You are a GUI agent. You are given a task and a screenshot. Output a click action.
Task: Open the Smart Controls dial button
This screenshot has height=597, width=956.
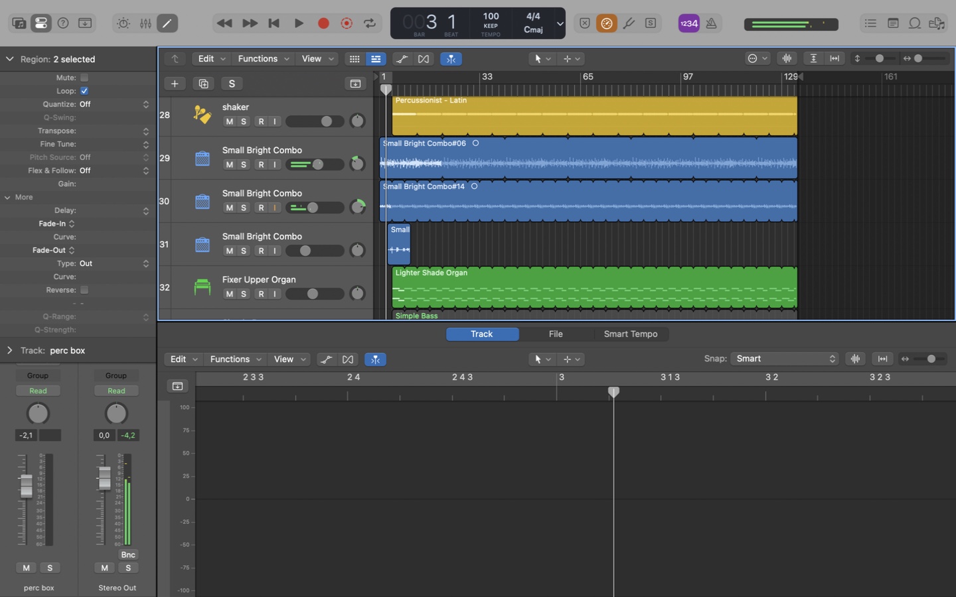pyautogui.click(x=123, y=23)
